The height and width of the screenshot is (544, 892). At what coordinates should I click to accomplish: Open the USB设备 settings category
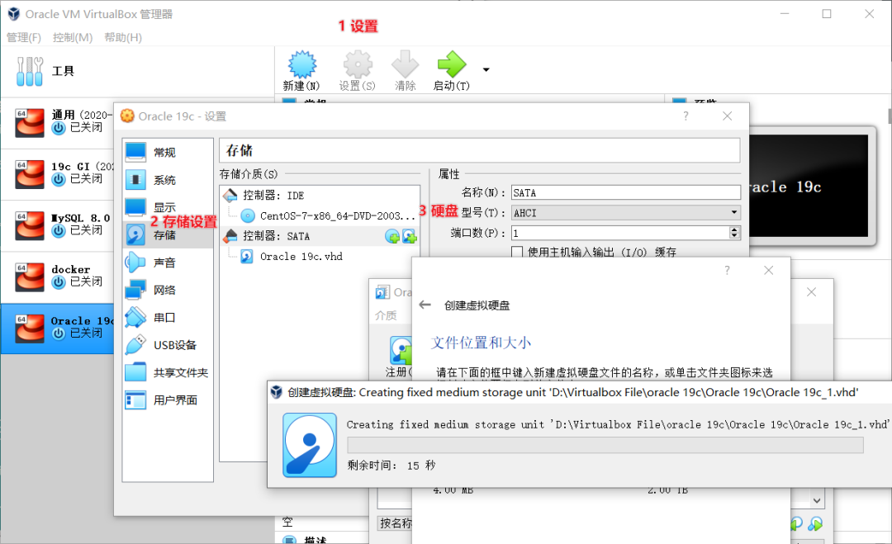[167, 345]
